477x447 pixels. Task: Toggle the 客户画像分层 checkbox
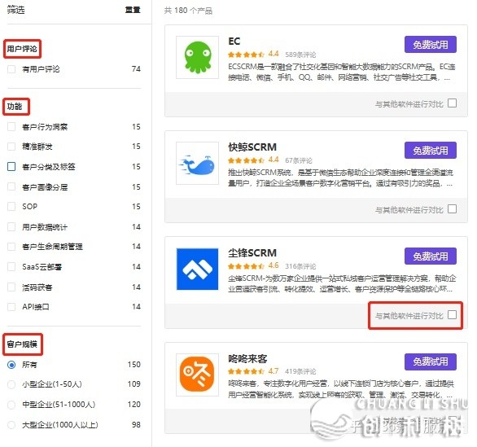point(11,186)
